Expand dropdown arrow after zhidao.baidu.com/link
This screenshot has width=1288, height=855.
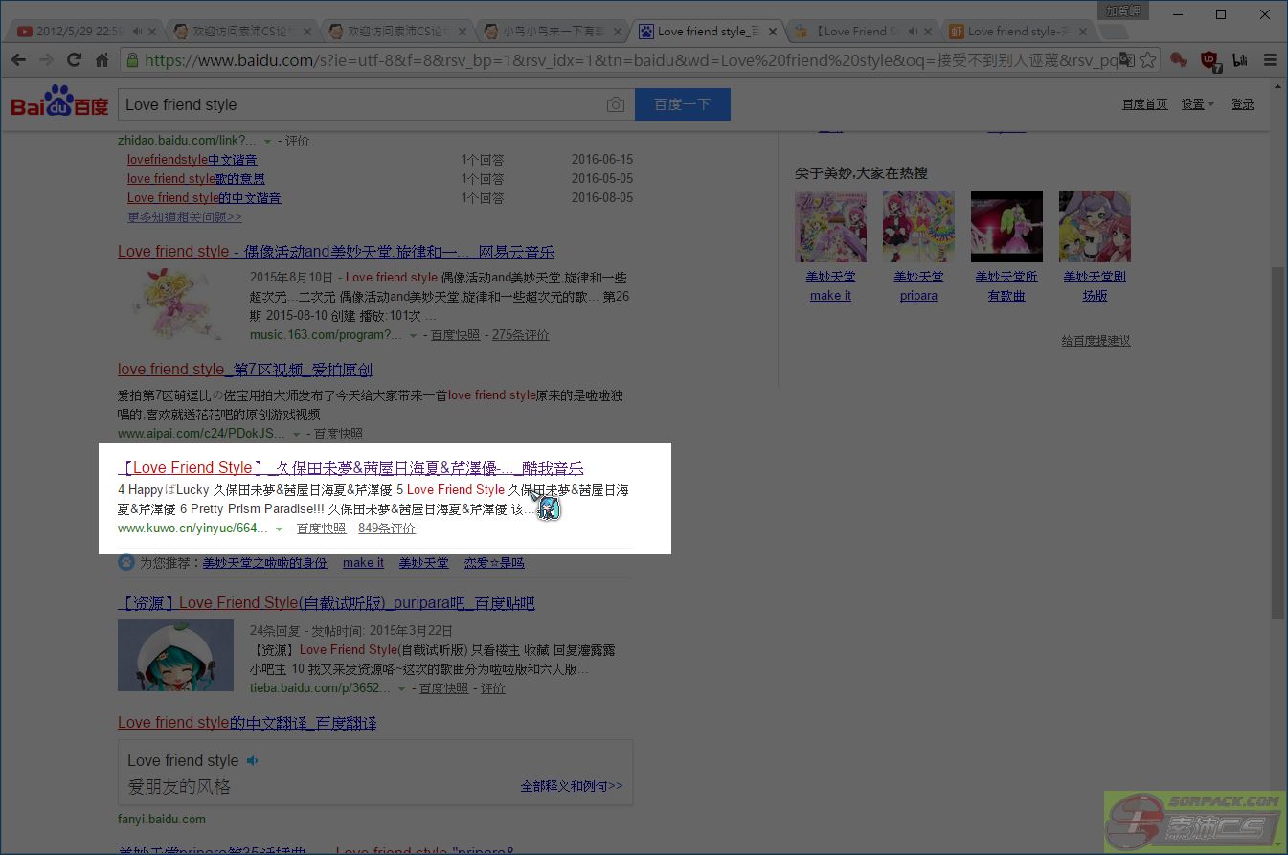267,141
